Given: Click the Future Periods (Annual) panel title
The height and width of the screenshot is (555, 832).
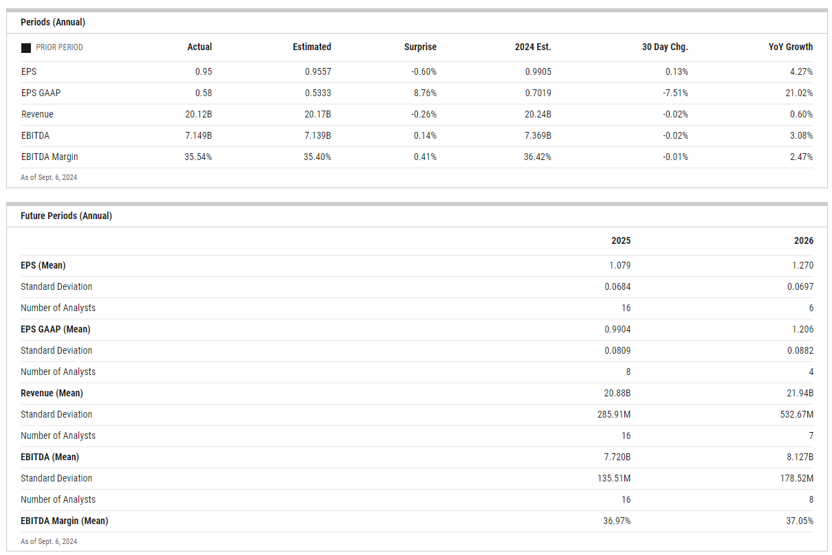Looking at the screenshot, I should click(66, 216).
